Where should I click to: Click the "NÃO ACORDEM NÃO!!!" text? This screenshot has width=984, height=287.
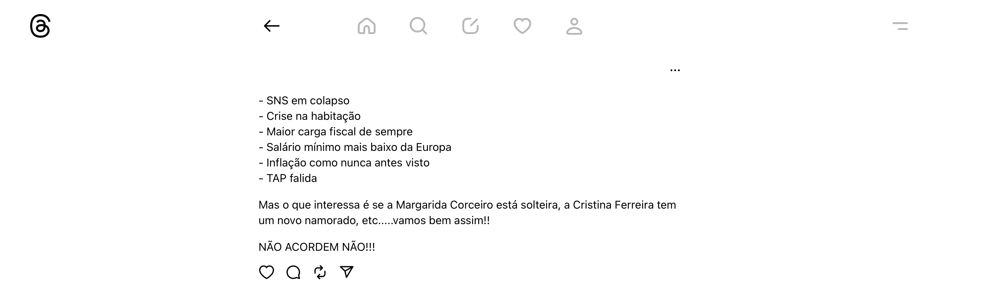tap(317, 247)
